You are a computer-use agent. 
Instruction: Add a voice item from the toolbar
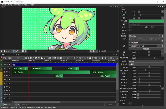pos(26,58)
